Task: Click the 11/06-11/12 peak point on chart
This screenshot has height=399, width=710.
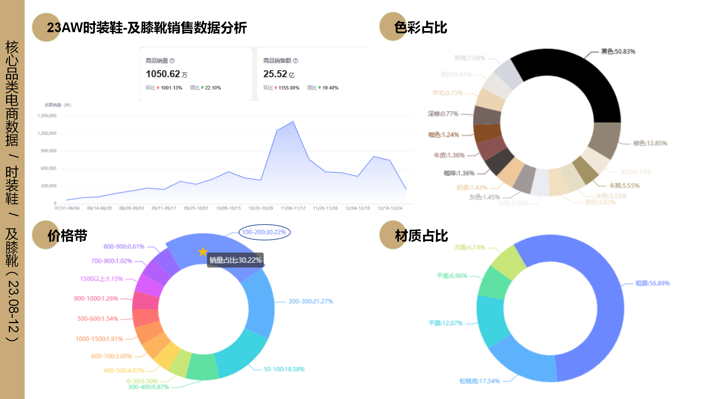Action: pos(293,121)
